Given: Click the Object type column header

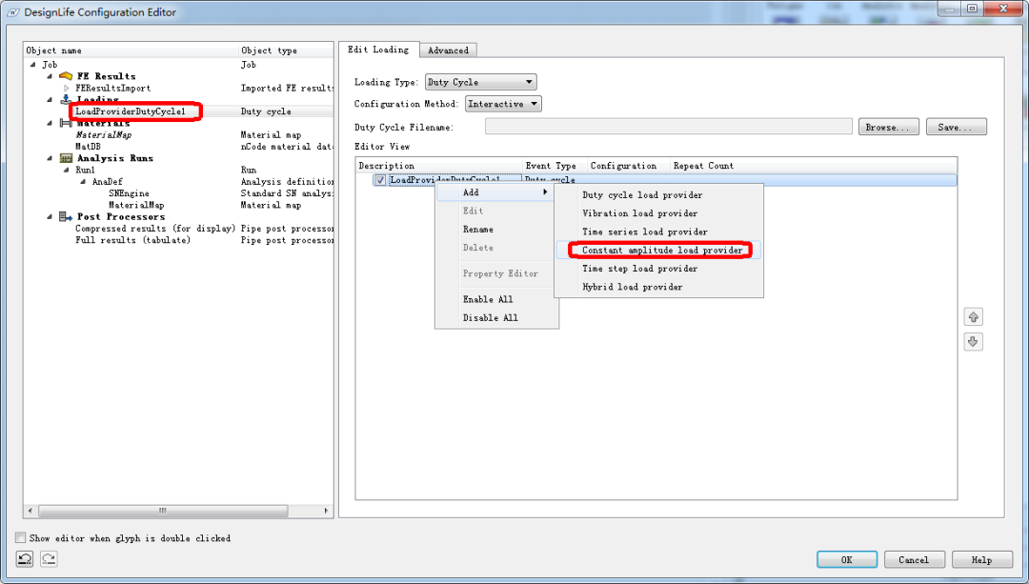Looking at the screenshot, I should (286, 50).
